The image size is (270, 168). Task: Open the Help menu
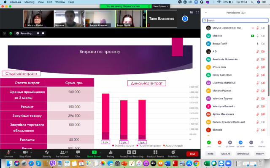(71, 2)
